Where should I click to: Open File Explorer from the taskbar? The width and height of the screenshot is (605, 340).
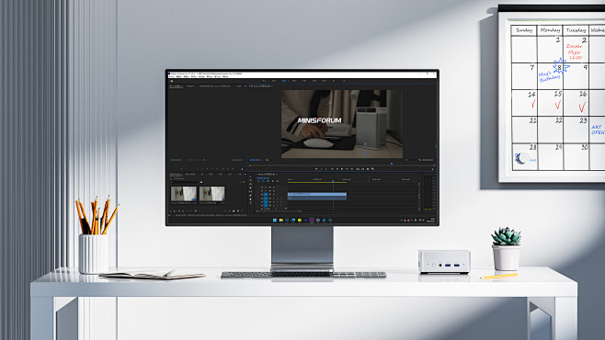pos(281,221)
